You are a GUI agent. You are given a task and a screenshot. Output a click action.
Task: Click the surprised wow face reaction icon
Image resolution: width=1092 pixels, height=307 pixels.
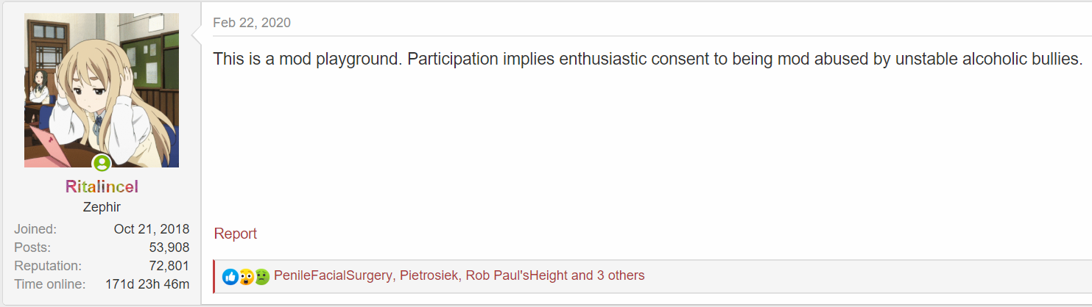click(246, 277)
